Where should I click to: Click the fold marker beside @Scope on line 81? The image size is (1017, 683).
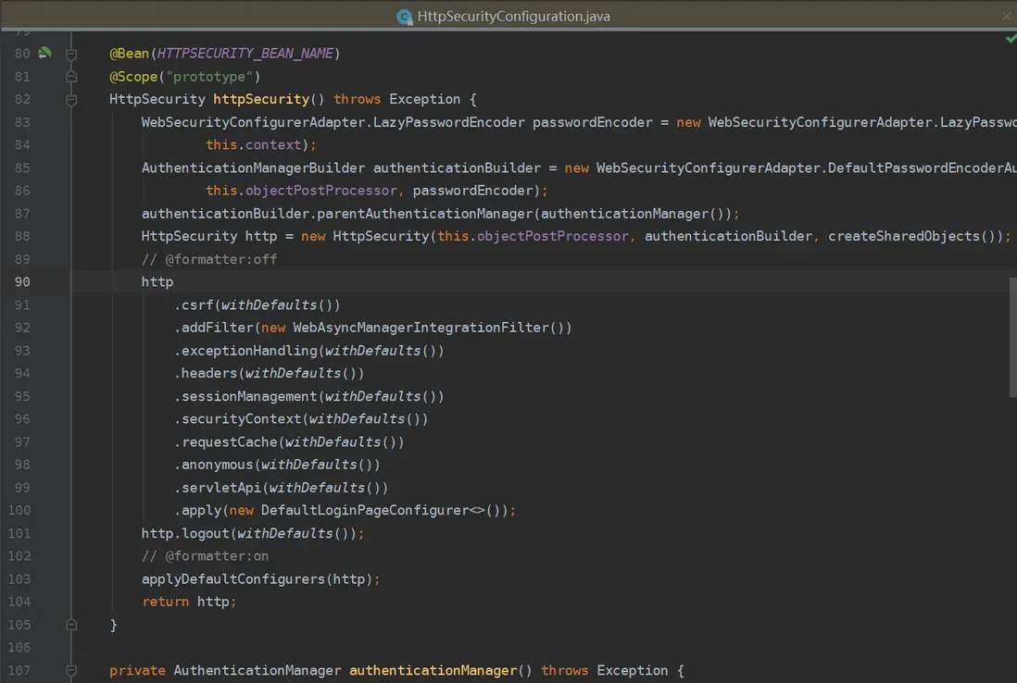coord(71,76)
